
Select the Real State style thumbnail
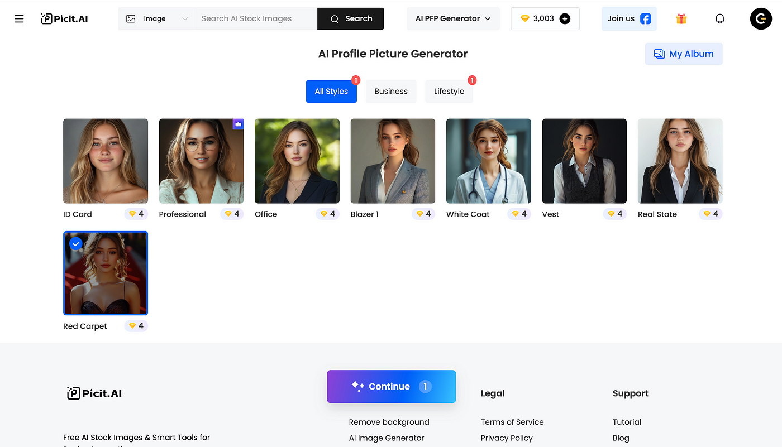coord(680,161)
